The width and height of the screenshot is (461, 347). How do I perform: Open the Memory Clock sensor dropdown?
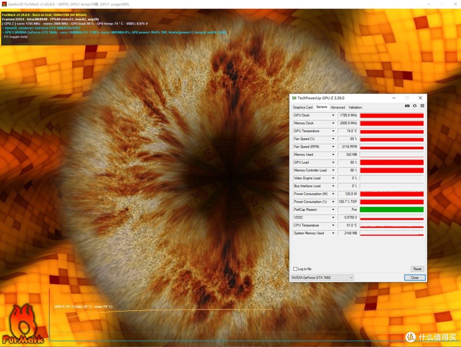coord(333,123)
